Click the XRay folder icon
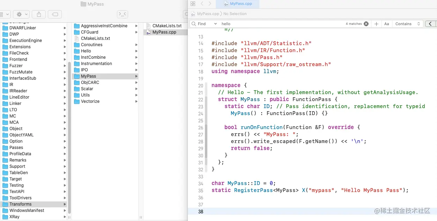The image size is (437, 221). 5,217
